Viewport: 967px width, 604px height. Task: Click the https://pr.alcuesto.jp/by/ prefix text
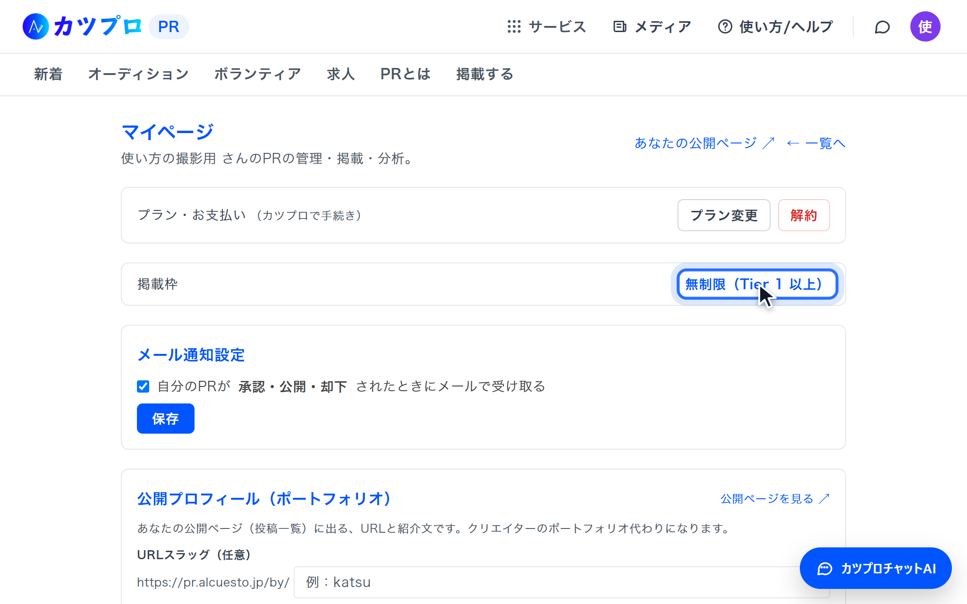(213, 582)
